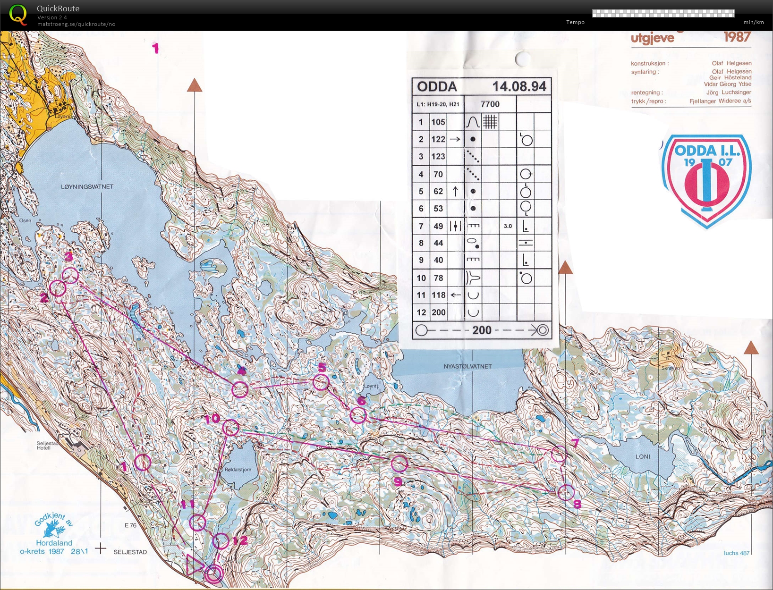Select control circle 4 on the map
The width and height of the screenshot is (773, 590).
(240, 389)
